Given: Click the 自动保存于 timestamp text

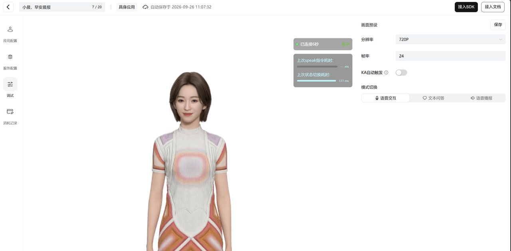Looking at the screenshot, I should click(181, 7).
